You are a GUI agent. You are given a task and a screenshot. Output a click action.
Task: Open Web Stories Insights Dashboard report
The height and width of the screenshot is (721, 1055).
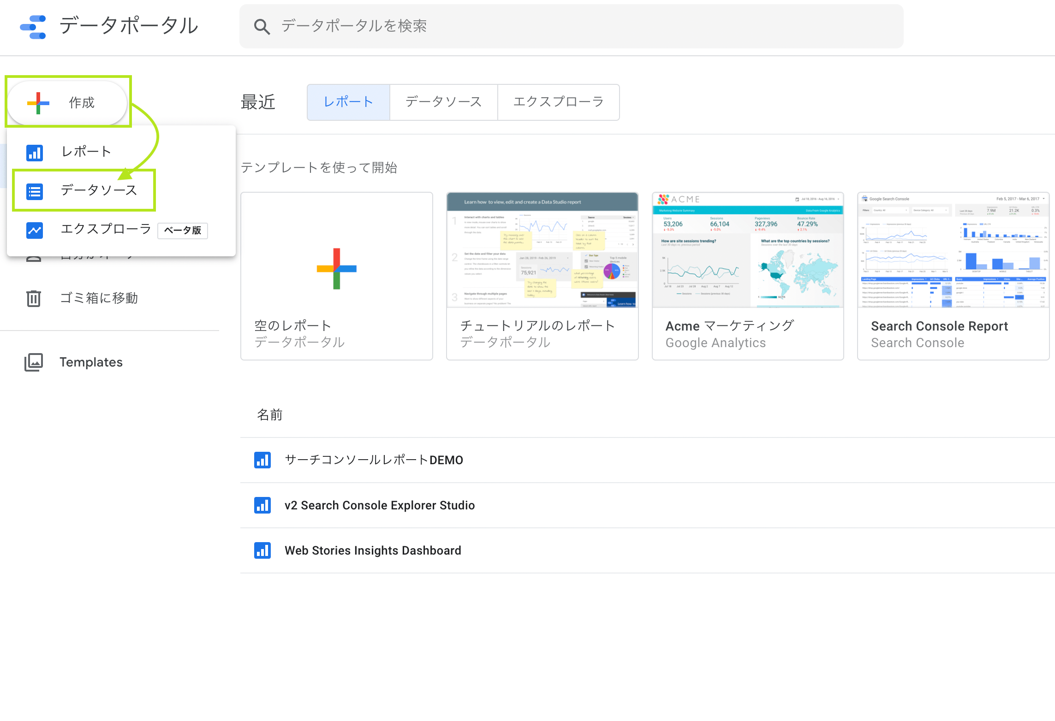tap(373, 550)
